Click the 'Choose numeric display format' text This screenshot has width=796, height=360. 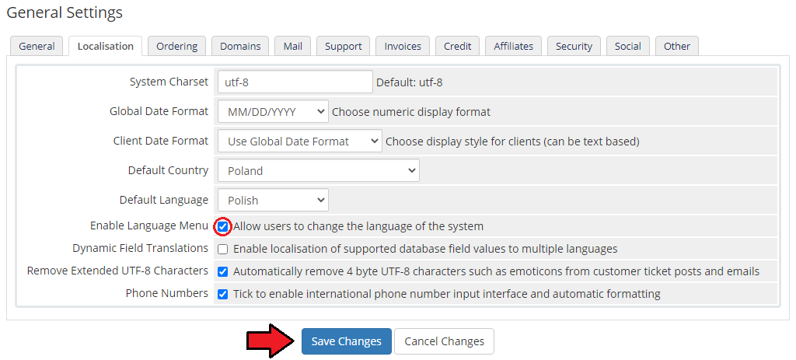coord(411,112)
